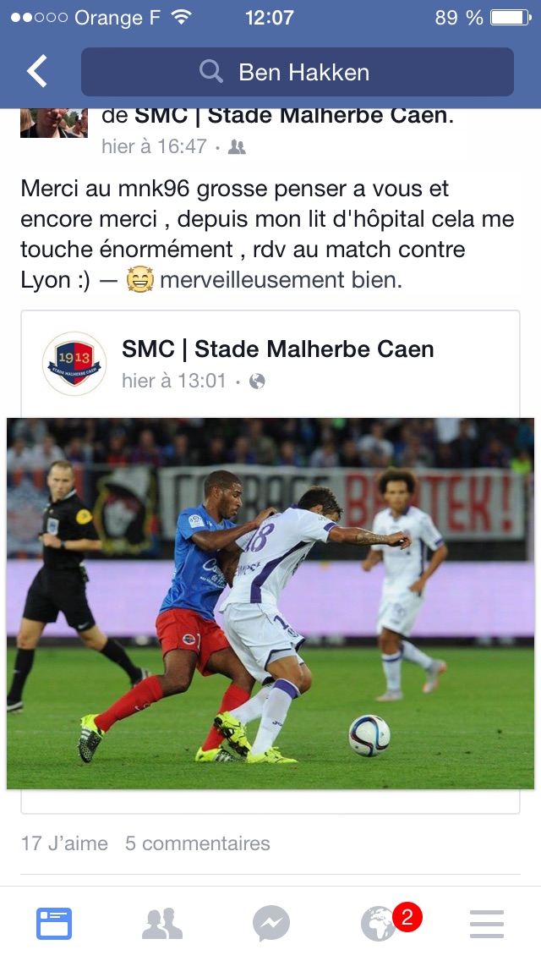Tap 'merveilleusement bien' feeling text
Screen dimensions: 541x961
point(281,280)
